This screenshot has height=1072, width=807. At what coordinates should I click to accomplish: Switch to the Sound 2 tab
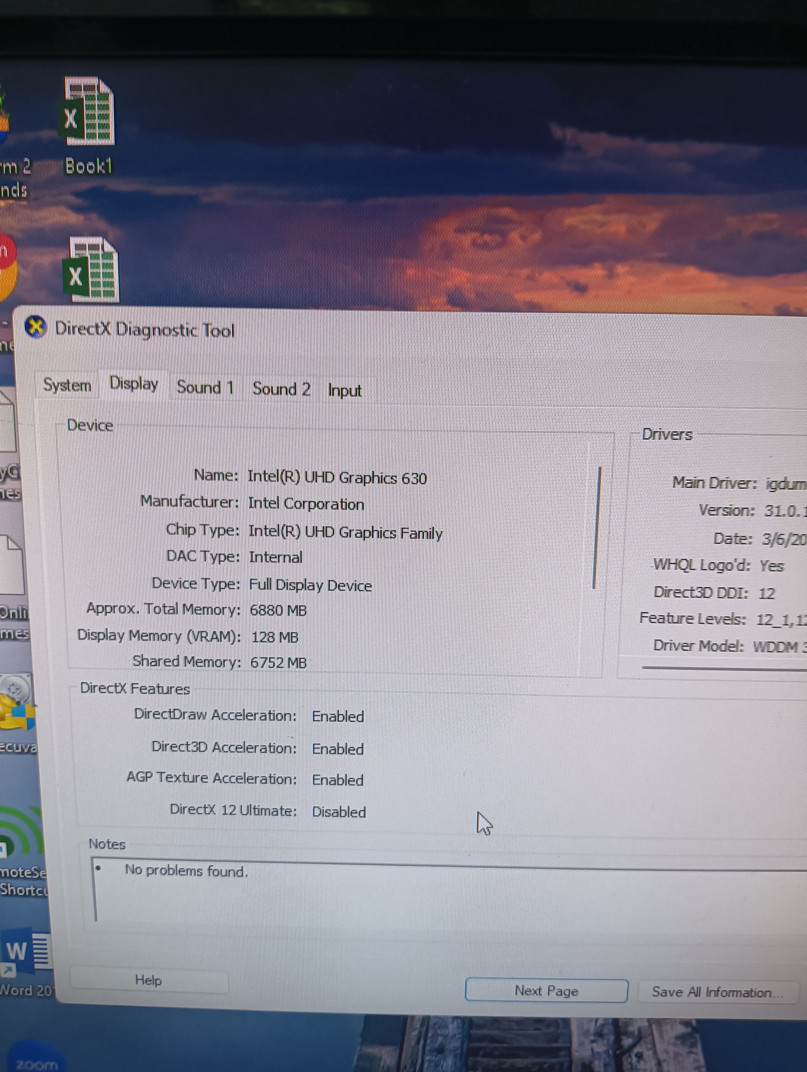[x=281, y=389]
